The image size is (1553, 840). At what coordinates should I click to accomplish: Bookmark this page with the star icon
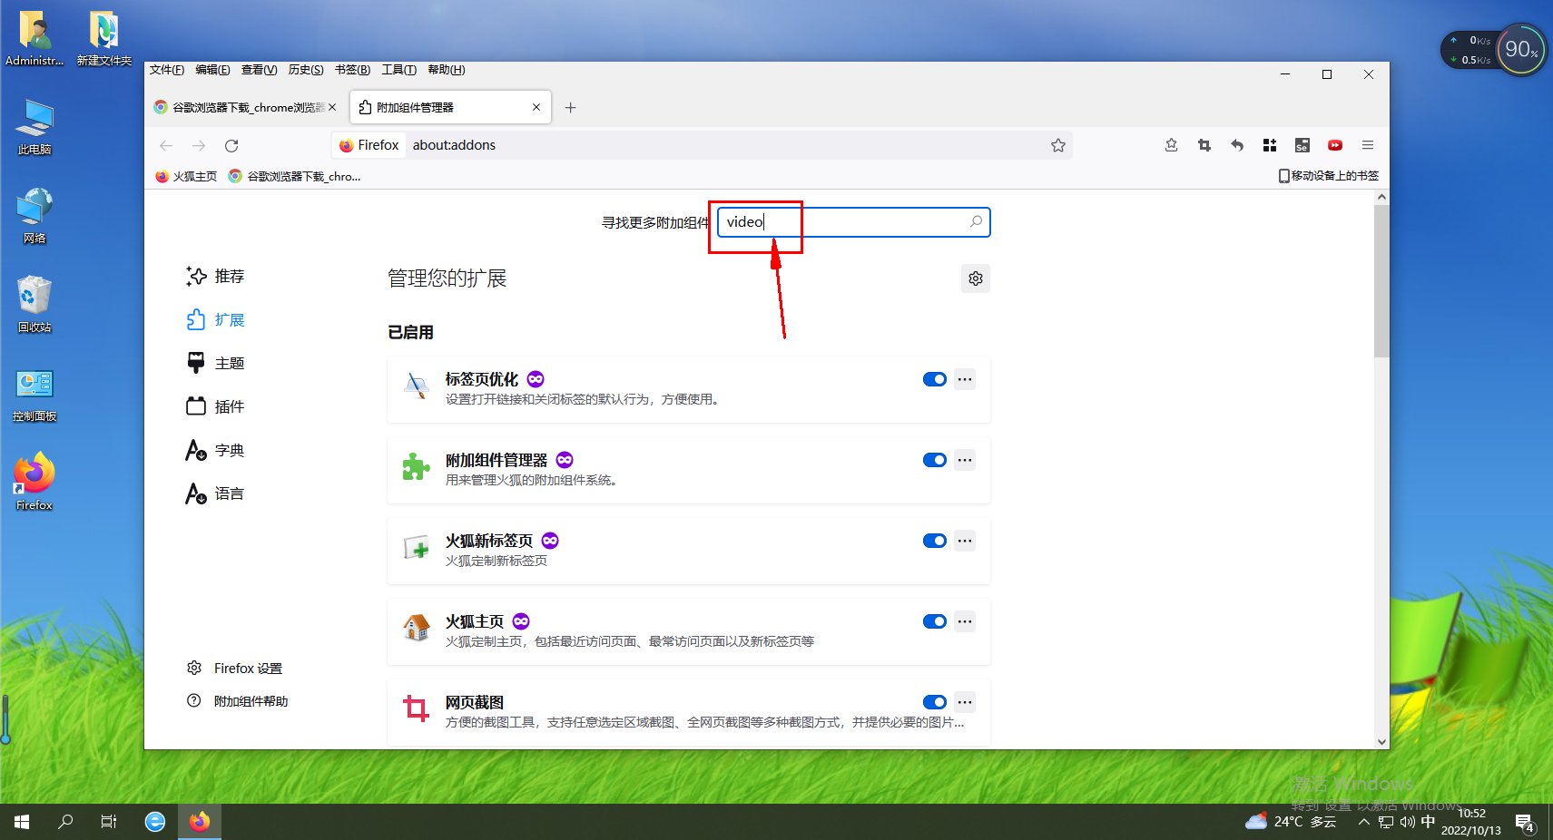point(1058,145)
